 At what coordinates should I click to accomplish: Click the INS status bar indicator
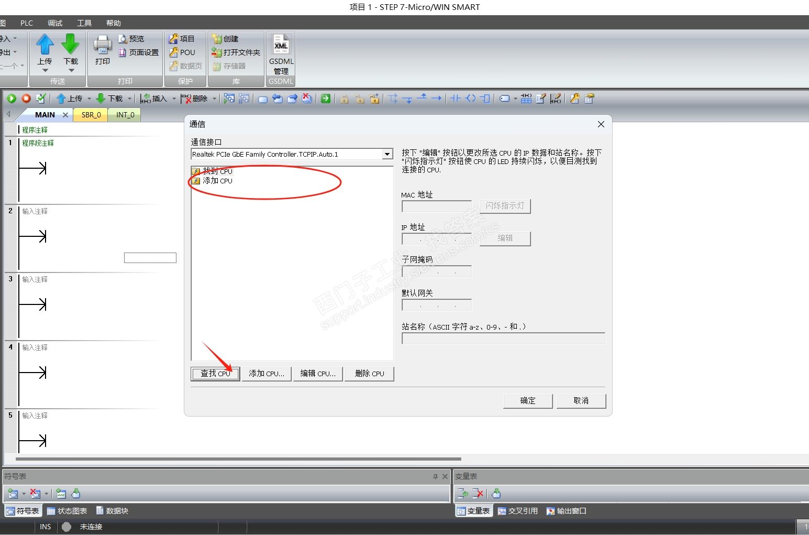click(x=46, y=527)
